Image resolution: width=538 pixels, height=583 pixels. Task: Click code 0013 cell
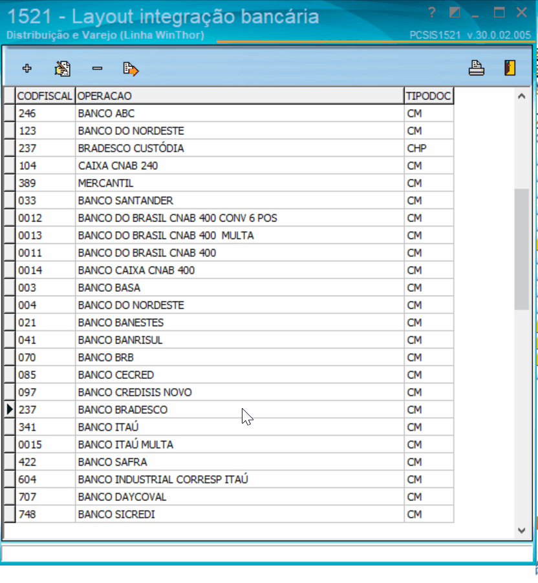[45, 236]
